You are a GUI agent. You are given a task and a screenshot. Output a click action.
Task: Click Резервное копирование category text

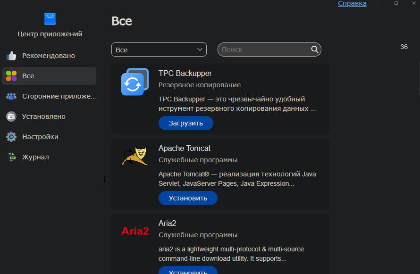click(x=200, y=85)
